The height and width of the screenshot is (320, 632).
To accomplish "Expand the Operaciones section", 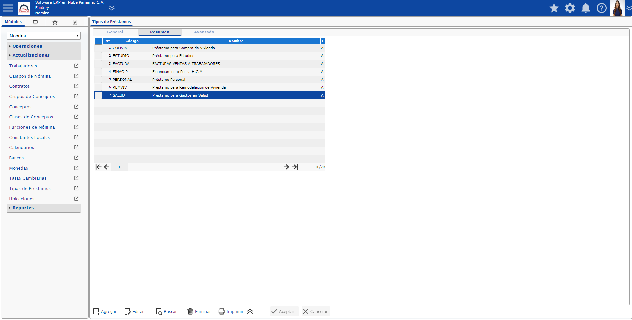I will point(44,46).
